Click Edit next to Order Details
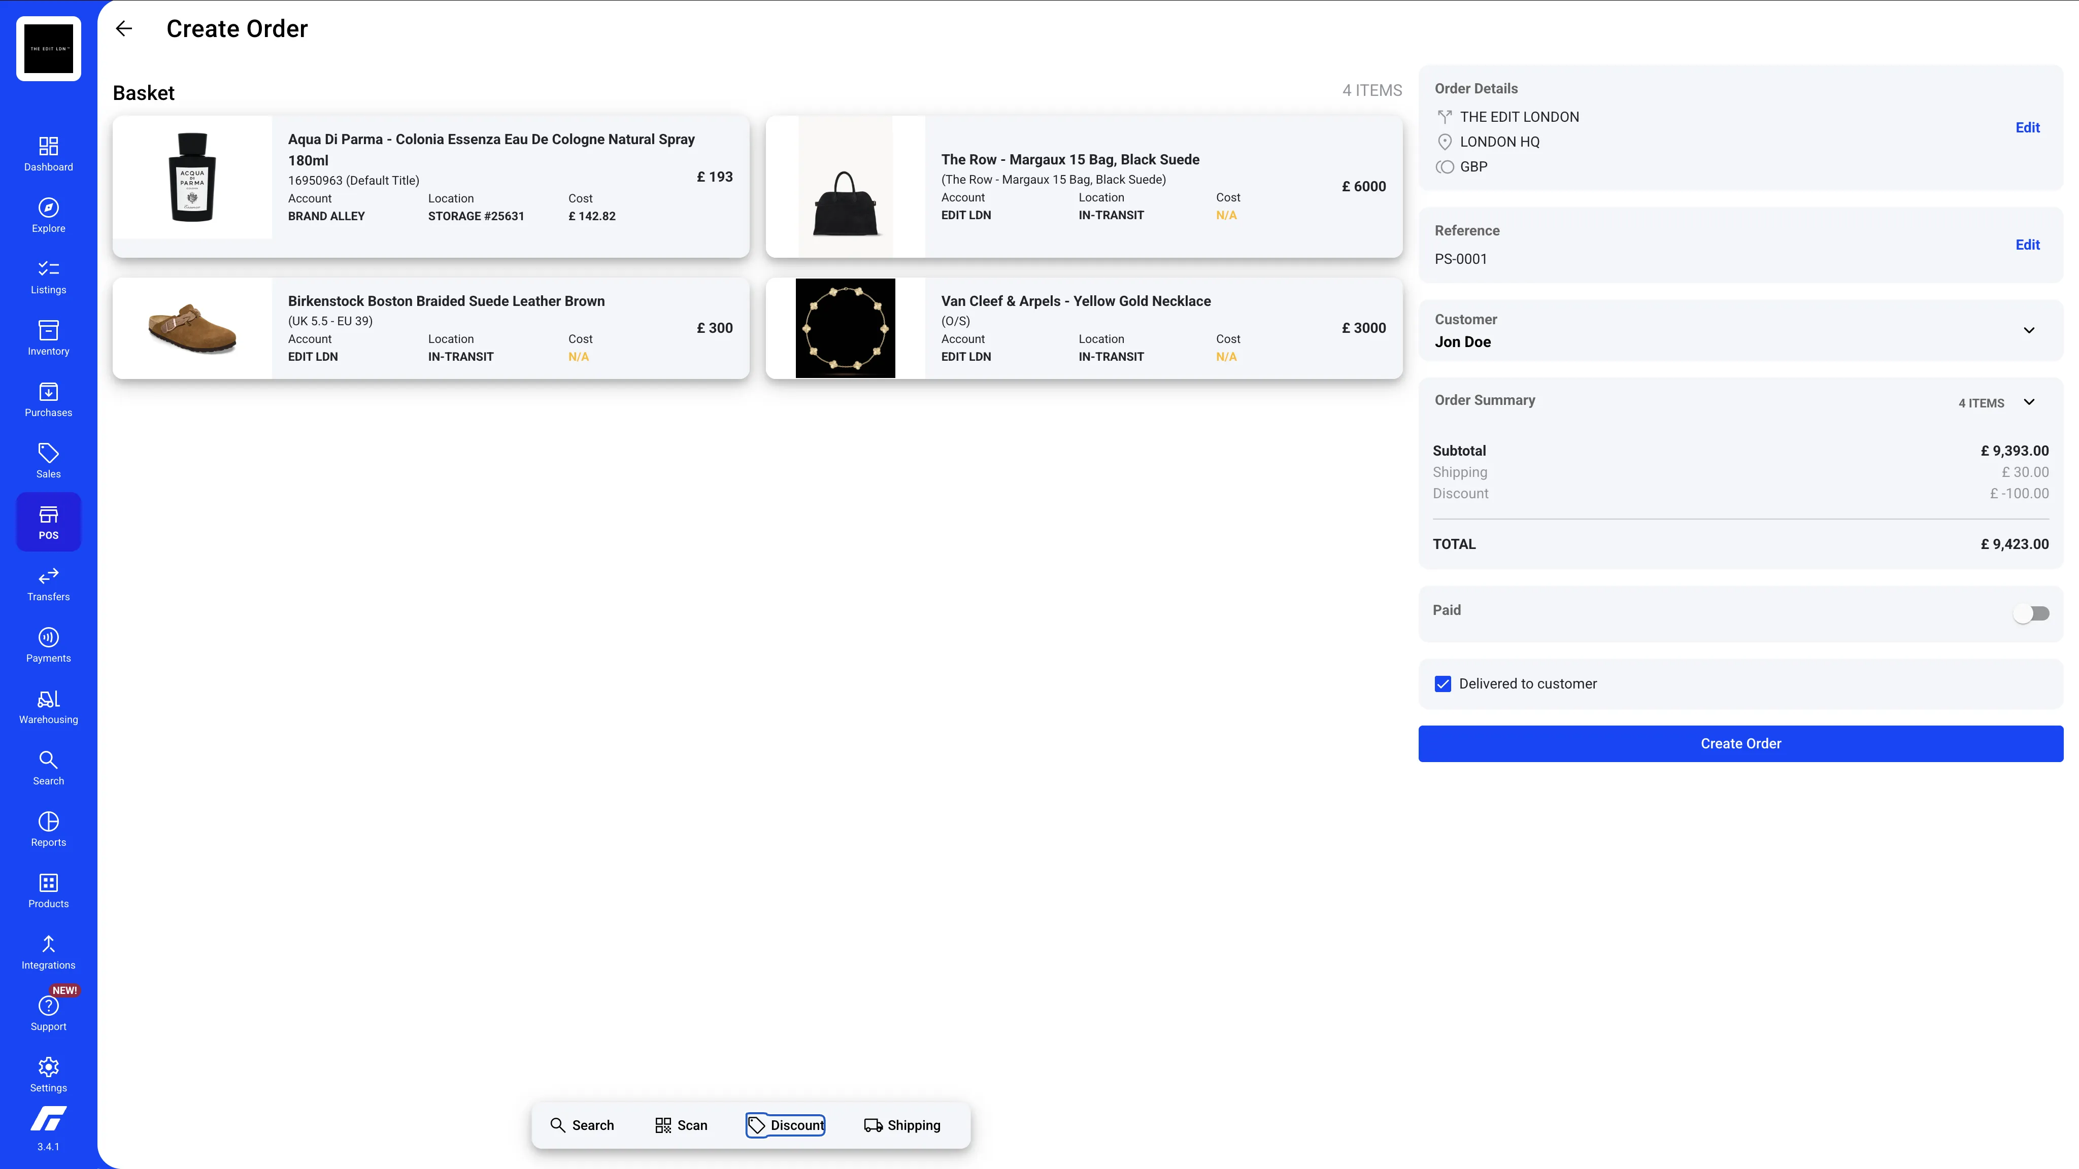Viewport: 2079px width, 1169px height. click(2028, 127)
